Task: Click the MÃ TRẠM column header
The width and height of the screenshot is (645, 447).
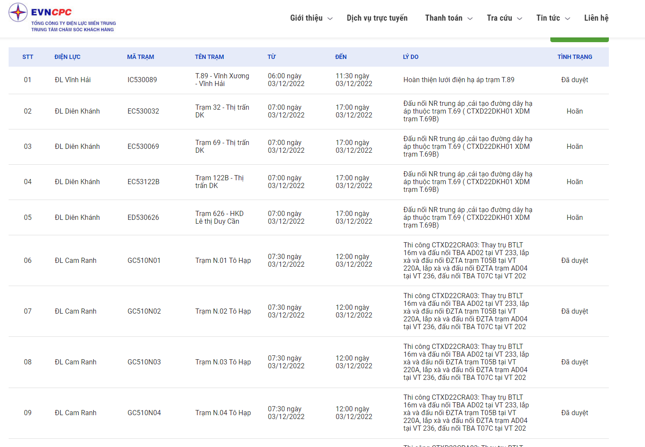Action: [140, 57]
